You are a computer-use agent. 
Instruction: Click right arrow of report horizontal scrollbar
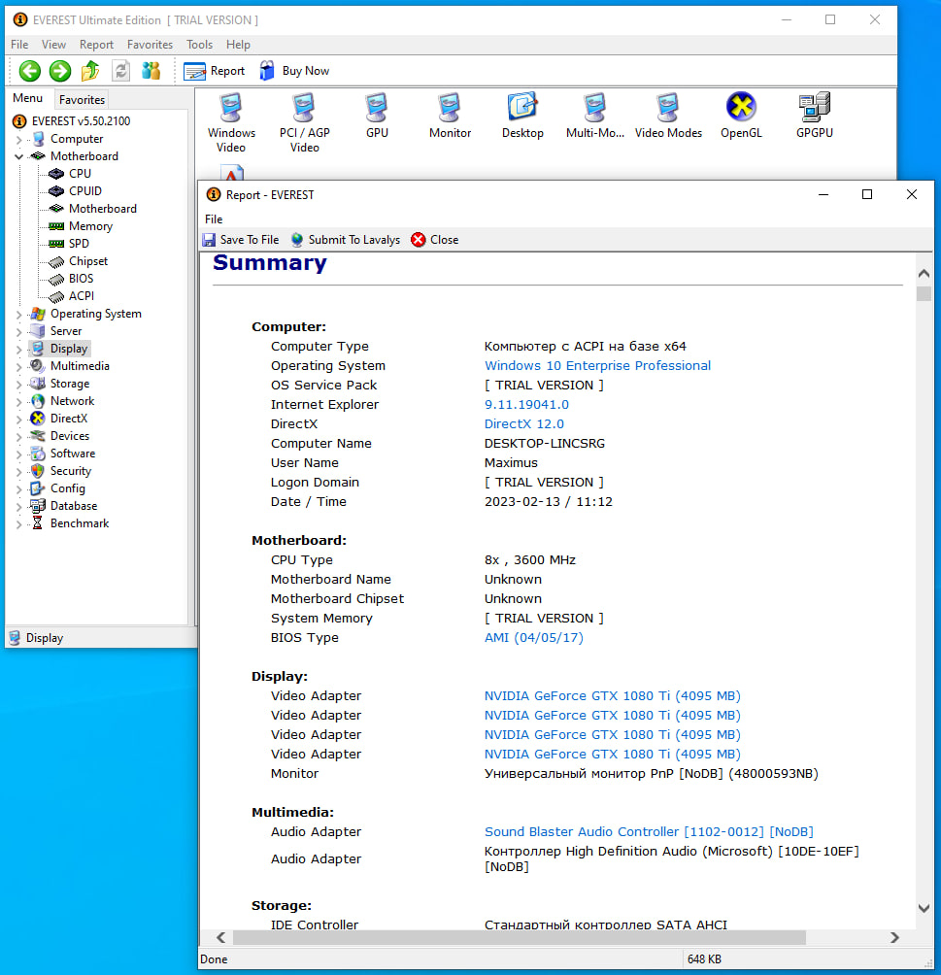[x=894, y=938]
